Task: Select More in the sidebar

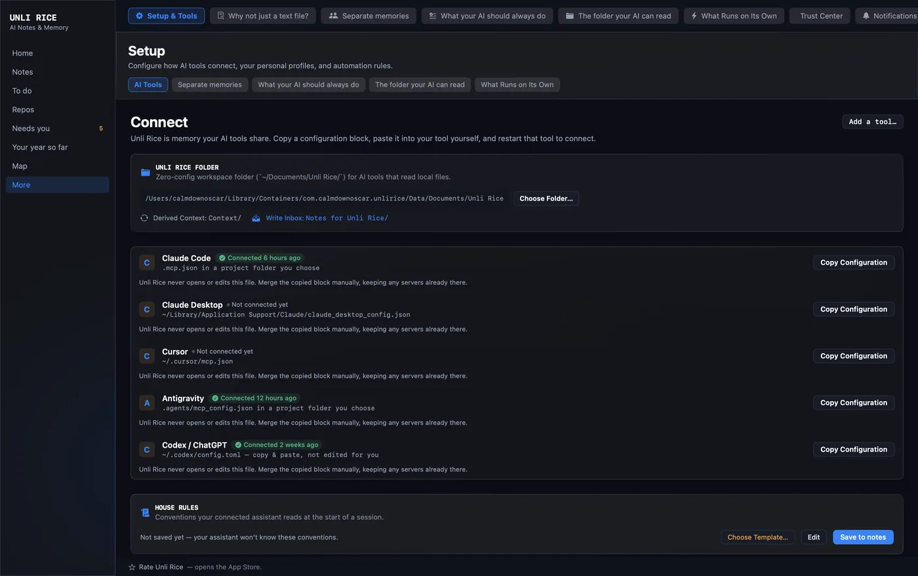Action: (58, 185)
